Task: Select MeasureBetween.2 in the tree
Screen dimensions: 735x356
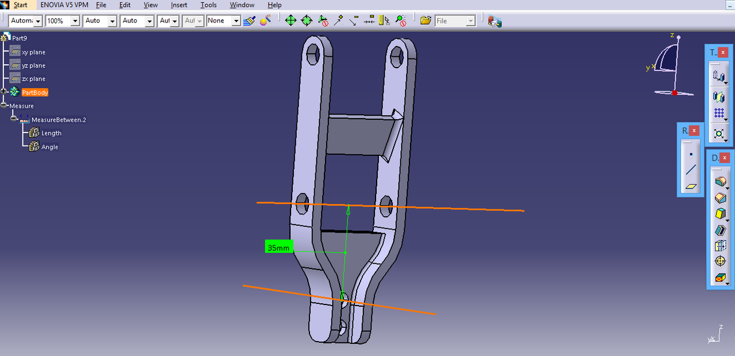Action: (59, 120)
